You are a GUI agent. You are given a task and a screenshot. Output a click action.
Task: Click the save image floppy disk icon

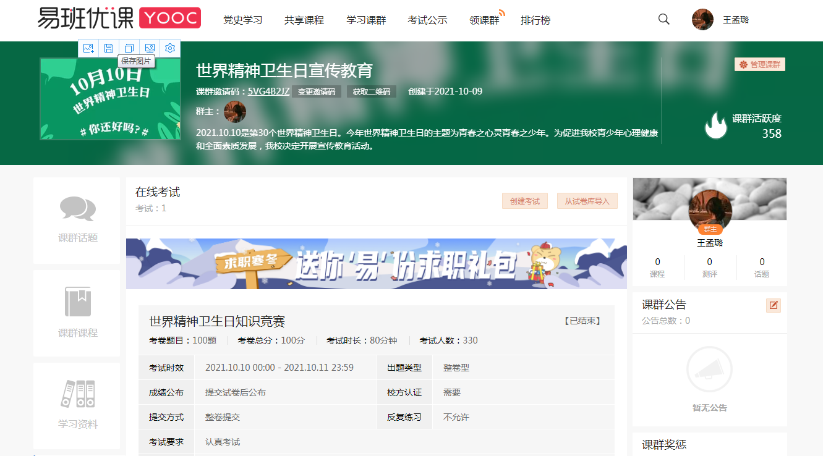coord(109,48)
